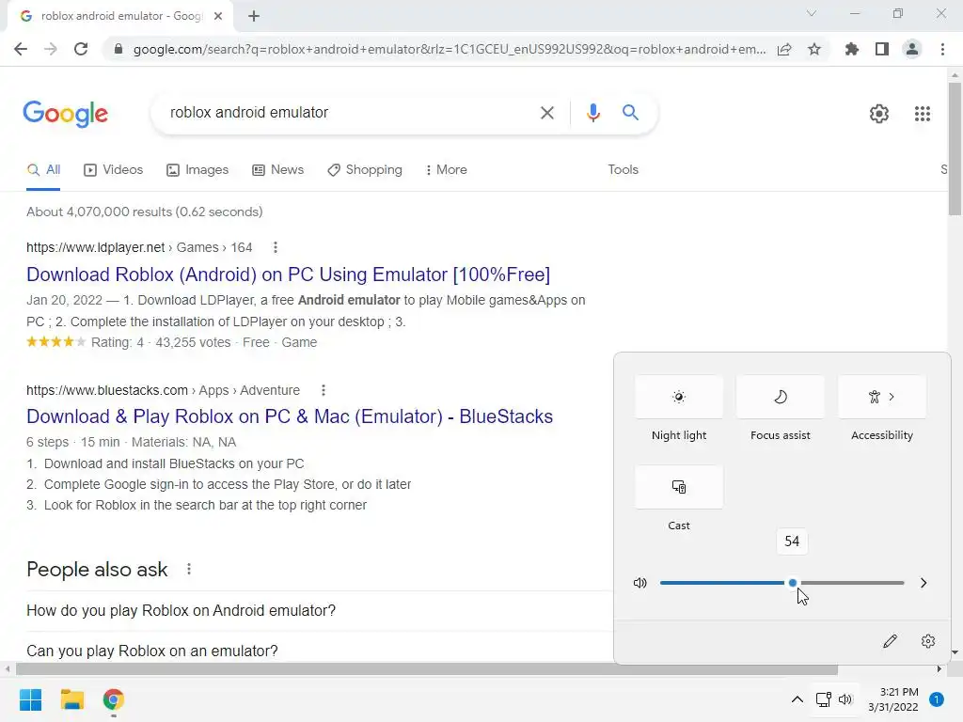Open the BlueStacks Download & Play Roblox link
This screenshot has width=963, height=722.
[290, 416]
